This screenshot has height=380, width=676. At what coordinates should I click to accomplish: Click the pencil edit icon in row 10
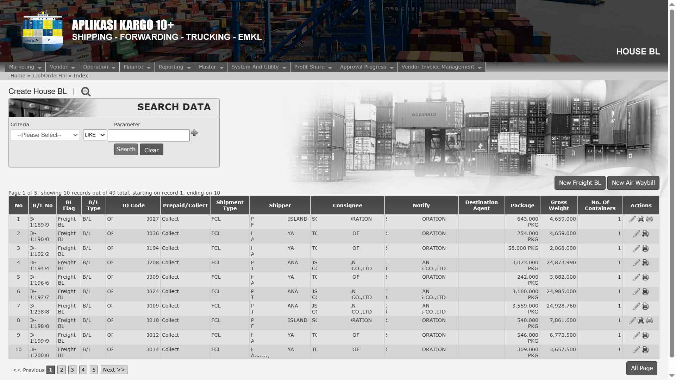(x=637, y=350)
